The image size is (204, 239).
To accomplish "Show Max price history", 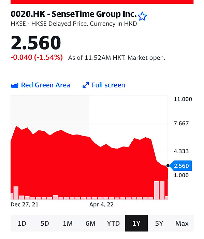I will pyautogui.click(x=182, y=223).
